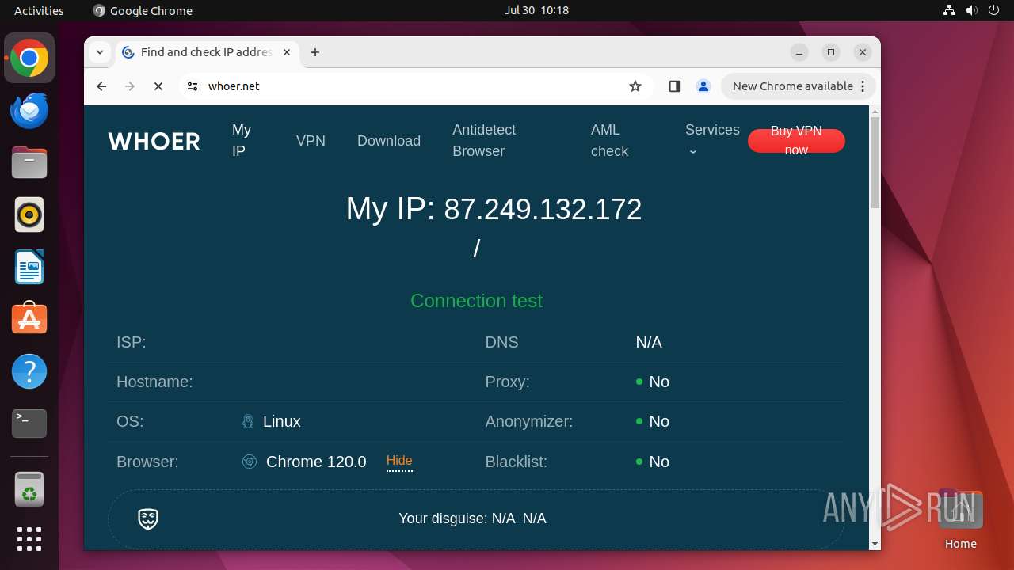Open Chrome profile avatar menu
The image size is (1014, 570).
703,86
